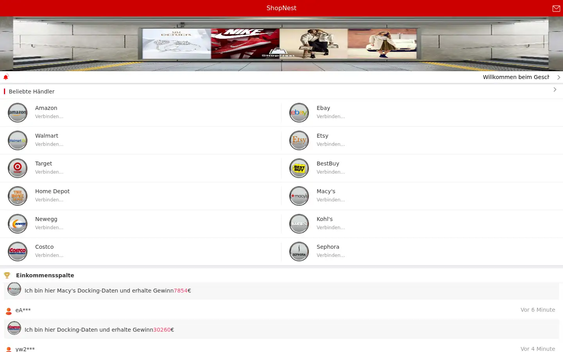Open the Macy's star logo icon
563x352 pixels.
coord(299,196)
